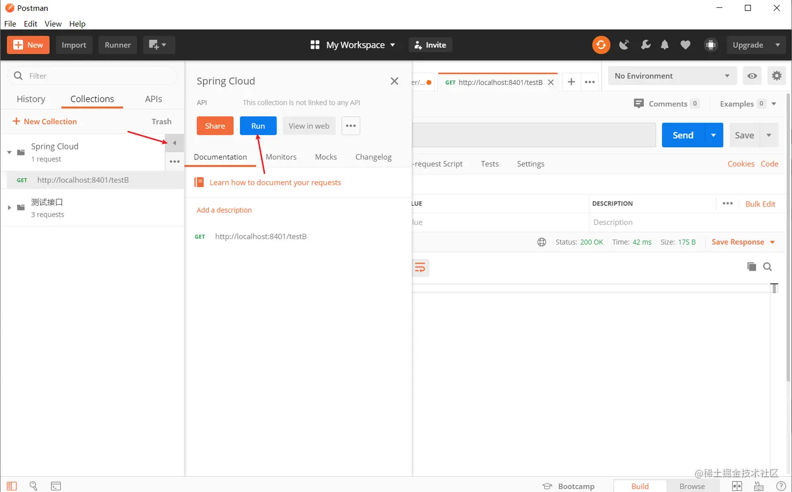Collapse the Spring Cloud collection tree
Viewport: 792px width, 492px height.
9,152
